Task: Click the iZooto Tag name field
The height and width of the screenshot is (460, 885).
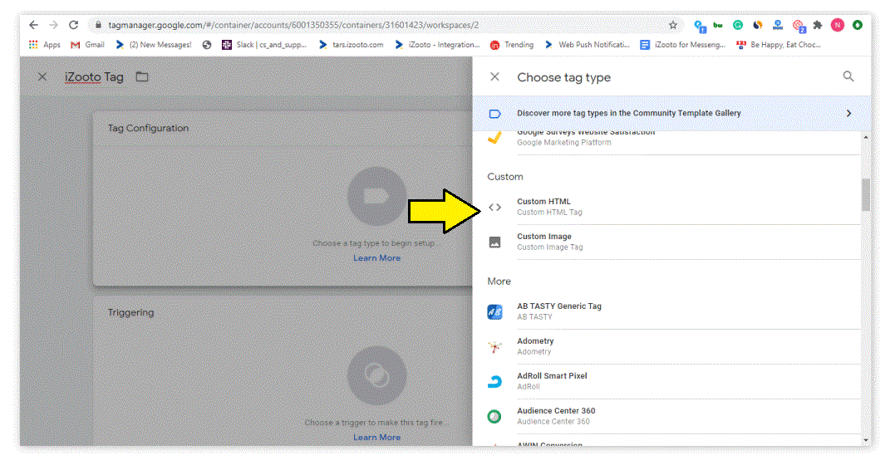Action: tap(94, 76)
